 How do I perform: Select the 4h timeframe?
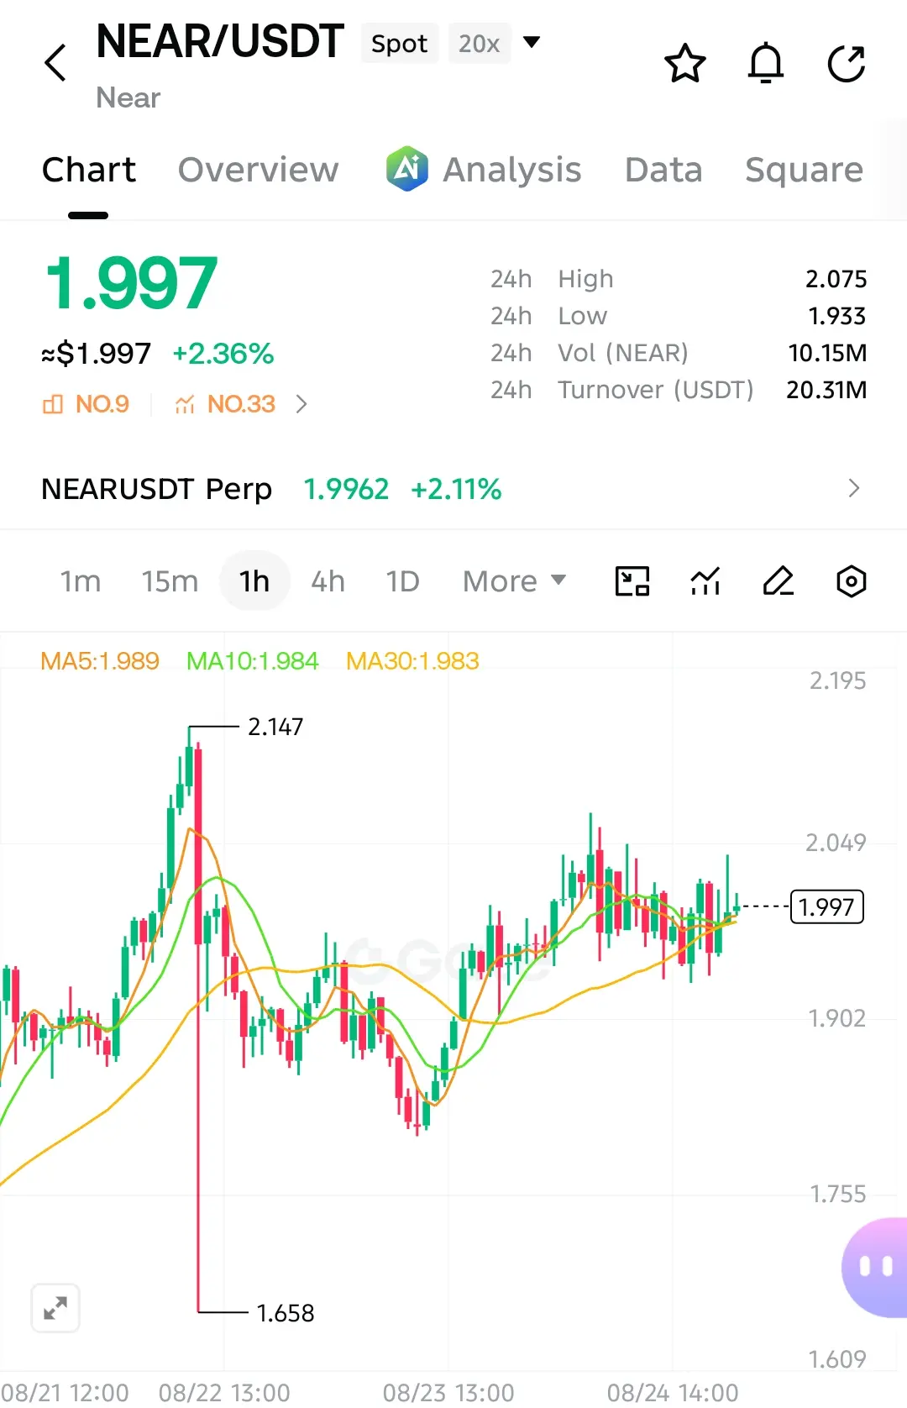coord(328,581)
